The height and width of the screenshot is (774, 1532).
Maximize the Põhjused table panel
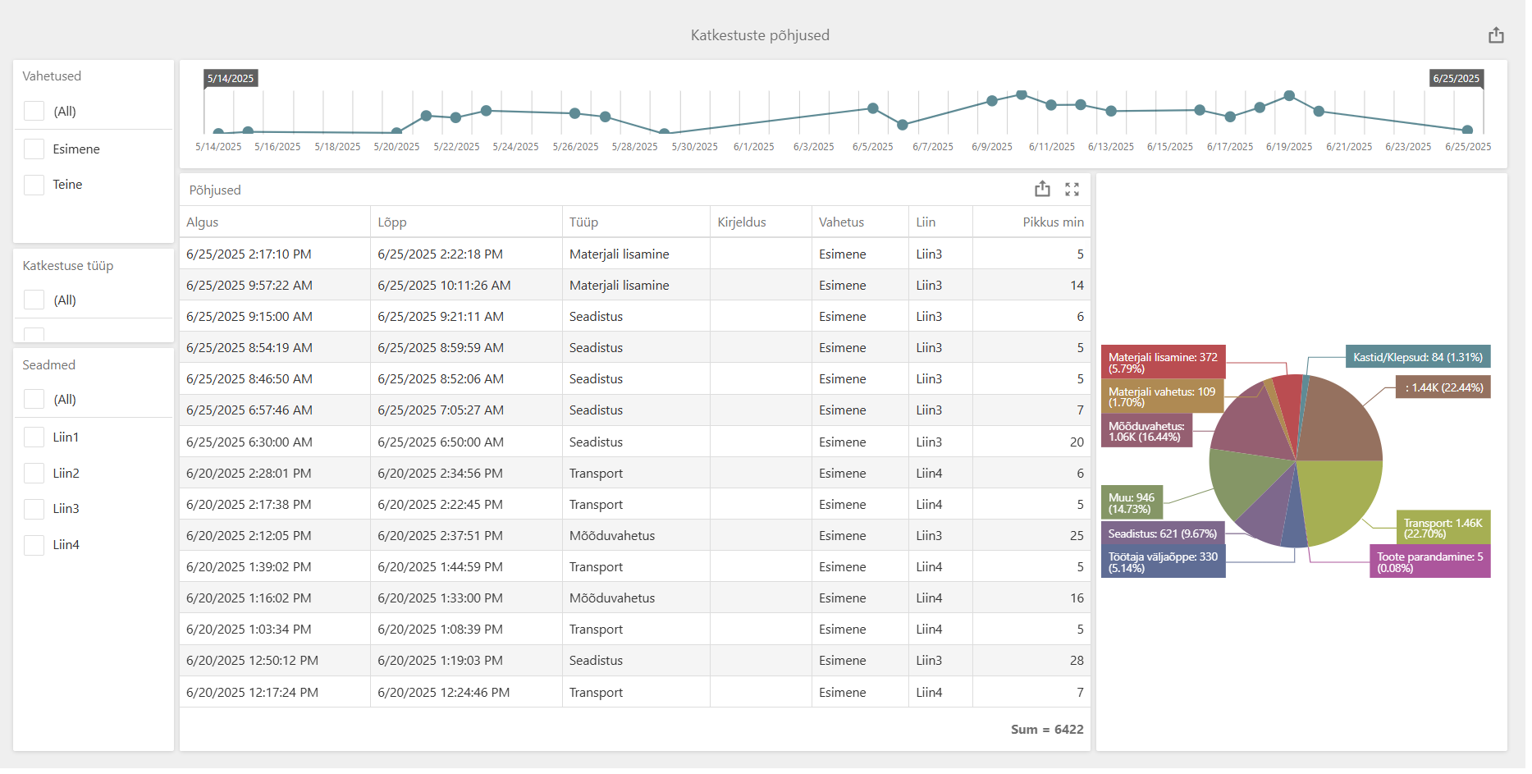[x=1072, y=190]
